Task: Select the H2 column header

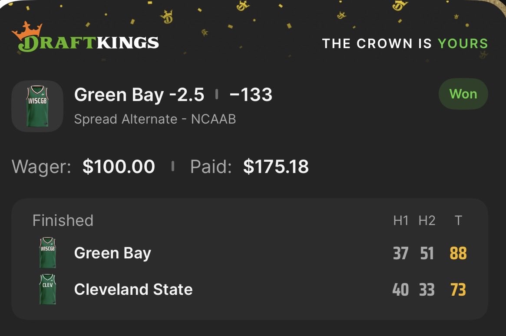Action: pyautogui.click(x=427, y=221)
